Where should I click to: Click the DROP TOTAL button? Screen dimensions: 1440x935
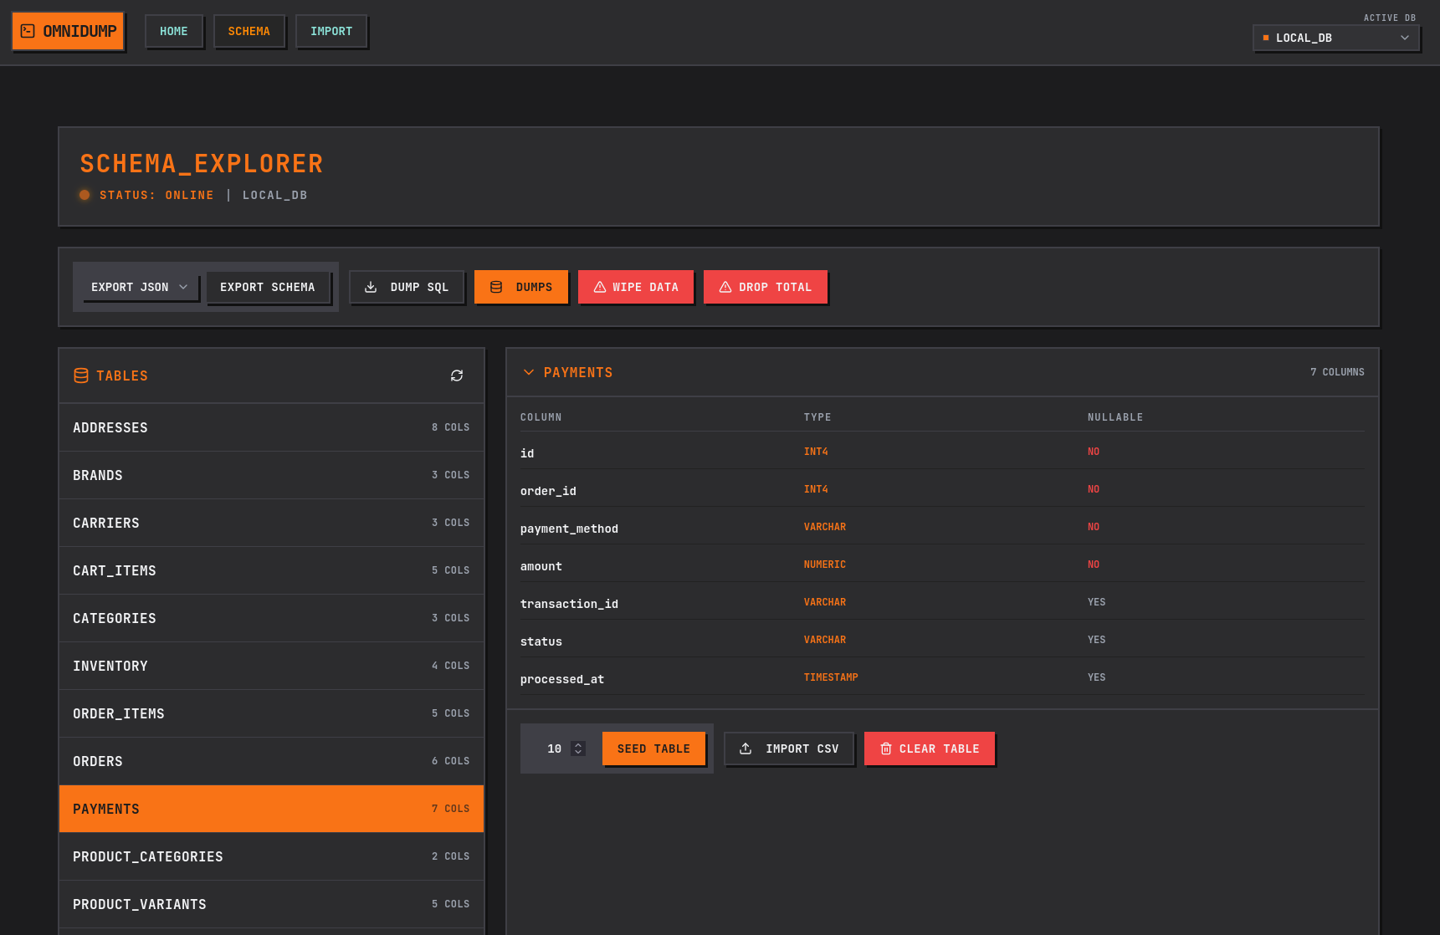pos(765,287)
